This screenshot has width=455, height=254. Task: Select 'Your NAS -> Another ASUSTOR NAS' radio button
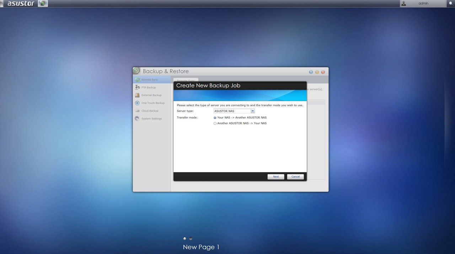pos(215,118)
